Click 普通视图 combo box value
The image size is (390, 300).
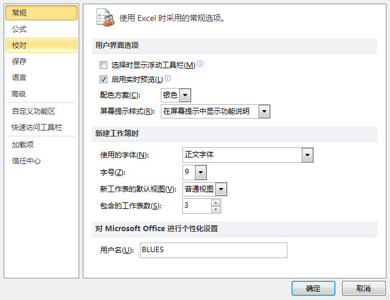tap(199, 189)
